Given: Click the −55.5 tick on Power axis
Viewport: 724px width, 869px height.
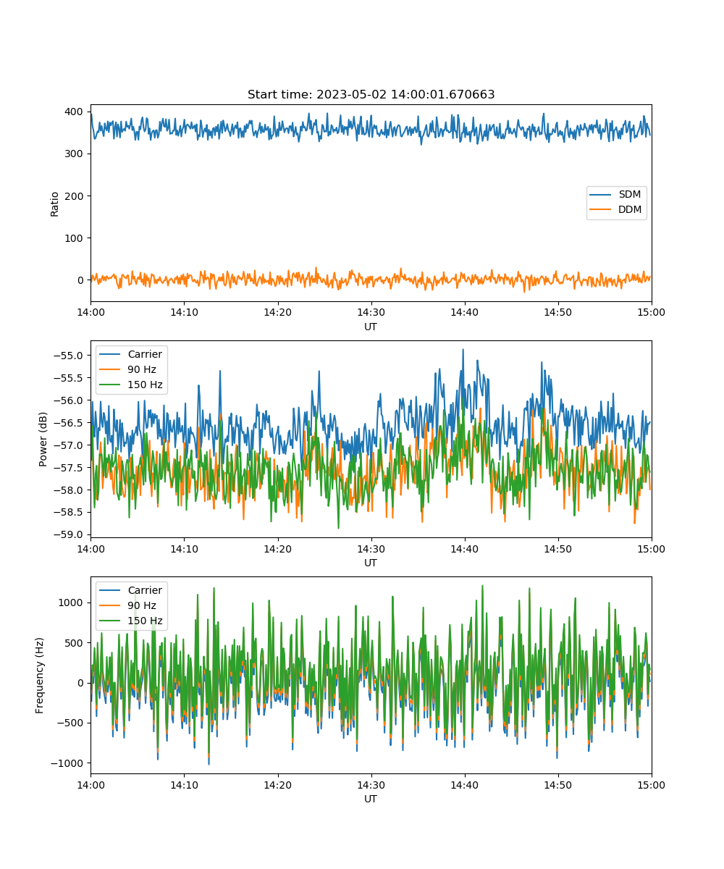Looking at the screenshot, I should 70,377.
